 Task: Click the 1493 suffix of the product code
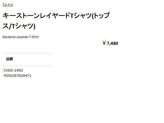[x=19, y=71]
